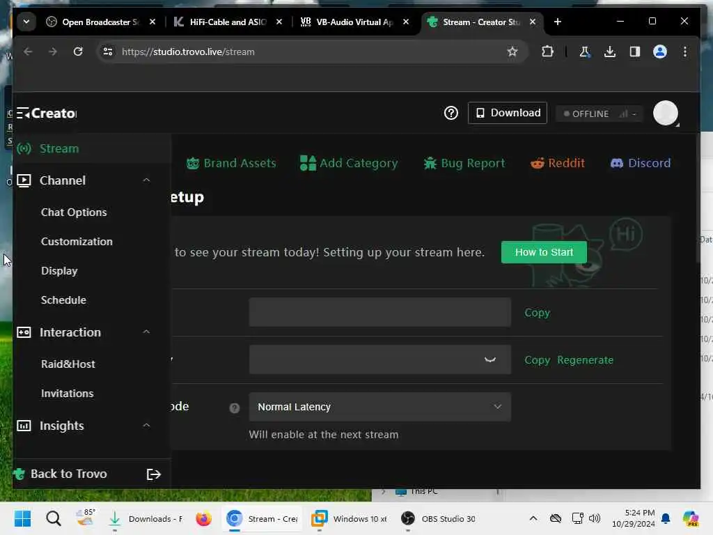Open Customization in sidebar
This screenshot has width=713, height=535.
pyautogui.click(x=77, y=242)
